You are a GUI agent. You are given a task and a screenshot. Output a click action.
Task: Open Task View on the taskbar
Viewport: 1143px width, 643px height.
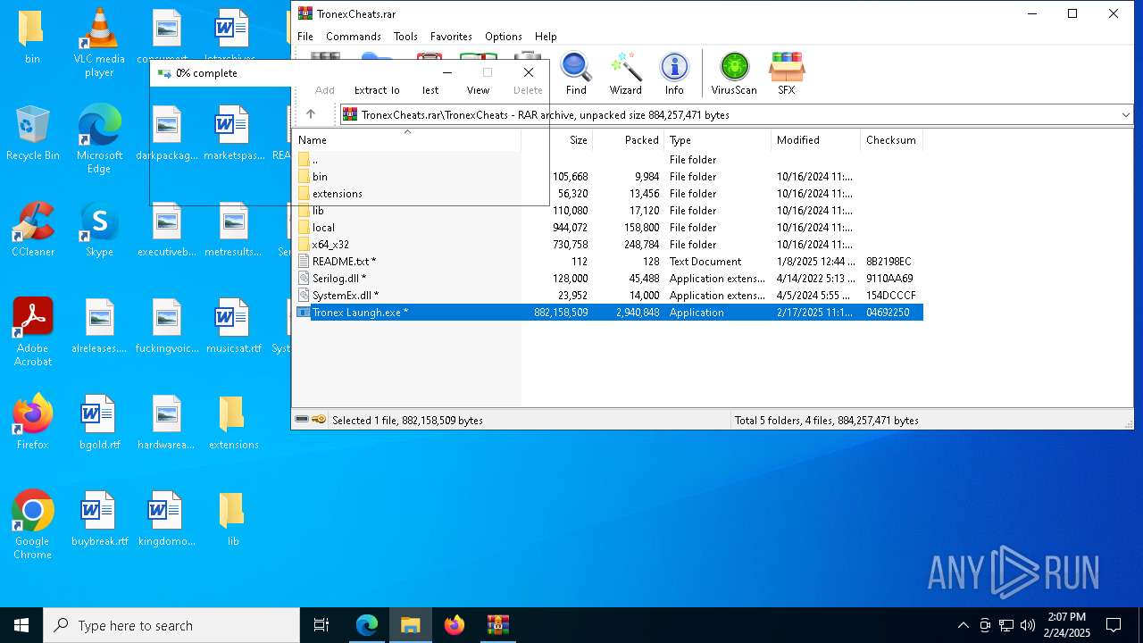[321, 625]
